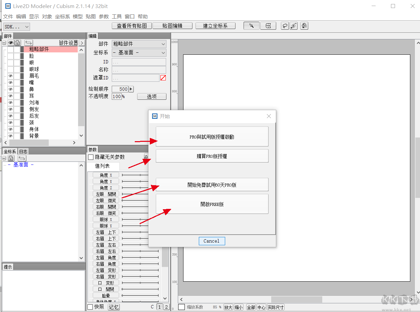420x312 pixels.
Task: Click the 名称 input field
Action: pos(139,70)
